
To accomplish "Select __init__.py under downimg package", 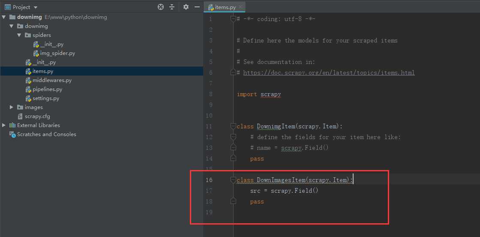I will coord(41,62).
